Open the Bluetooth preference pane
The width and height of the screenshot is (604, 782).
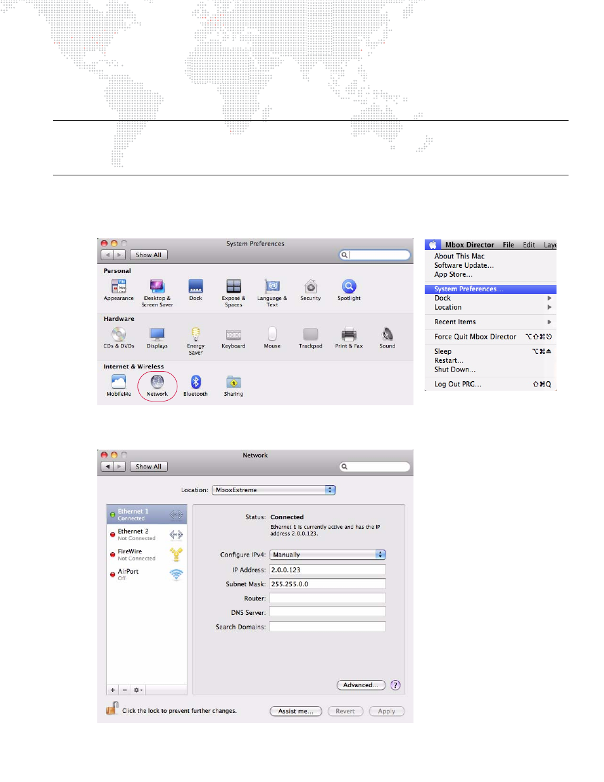coord(196,386)
